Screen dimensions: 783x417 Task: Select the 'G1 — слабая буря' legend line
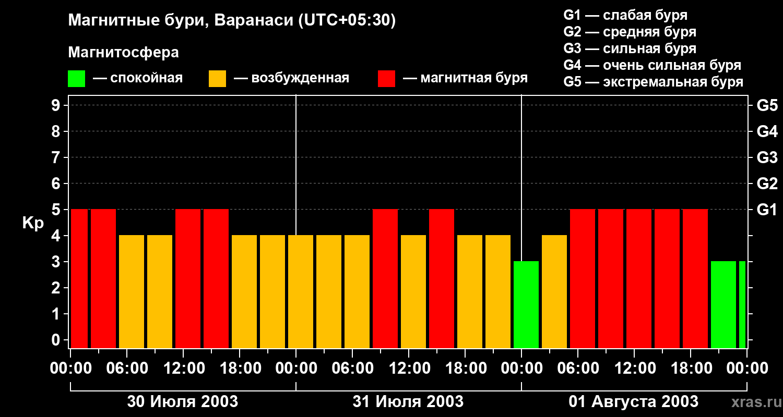pos(625,15)
